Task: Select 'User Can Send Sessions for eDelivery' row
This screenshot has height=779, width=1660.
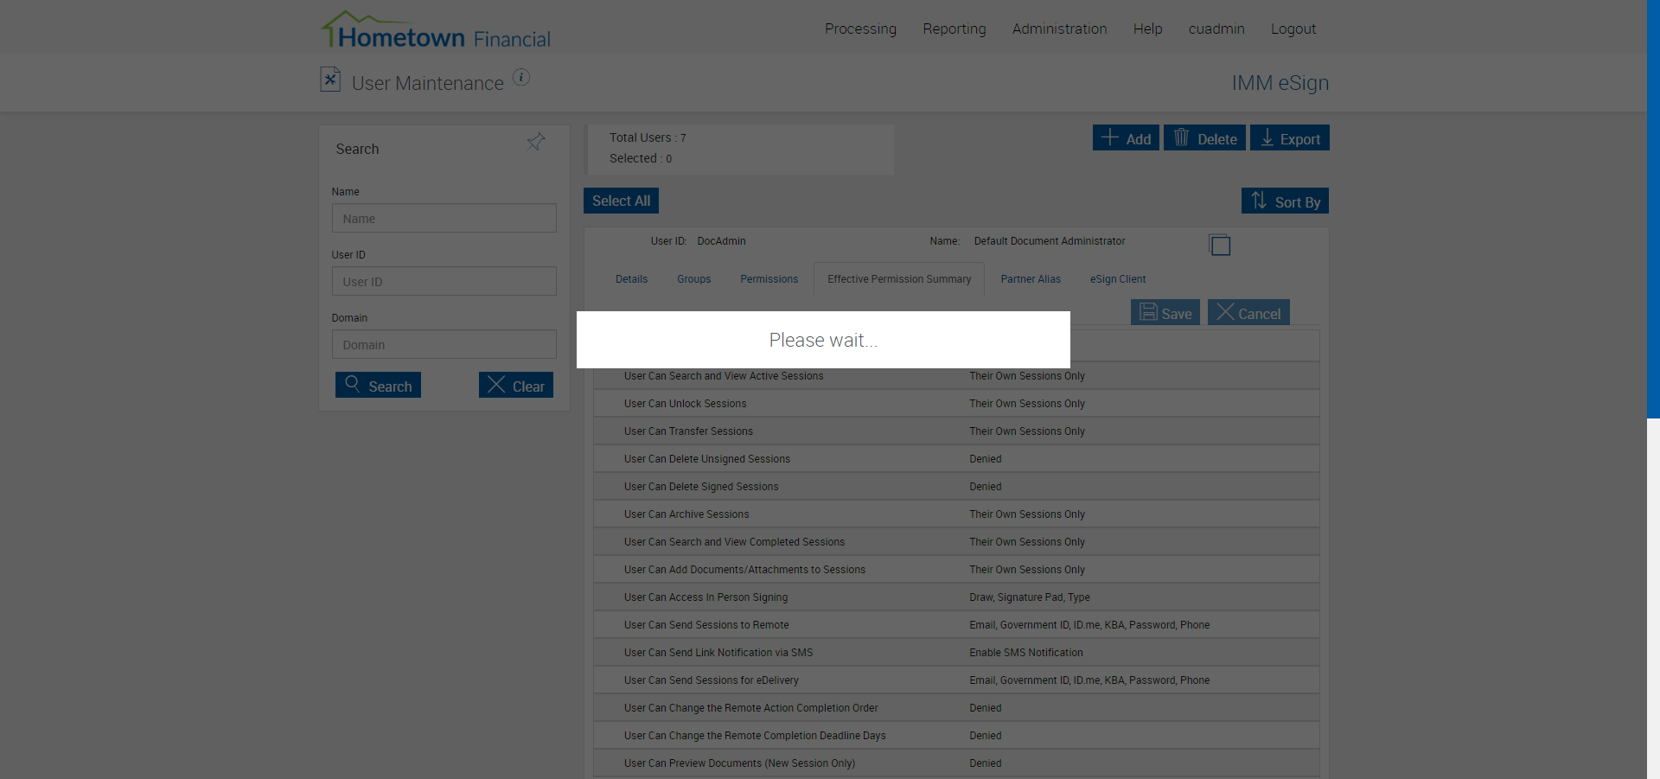Action: 956,680
